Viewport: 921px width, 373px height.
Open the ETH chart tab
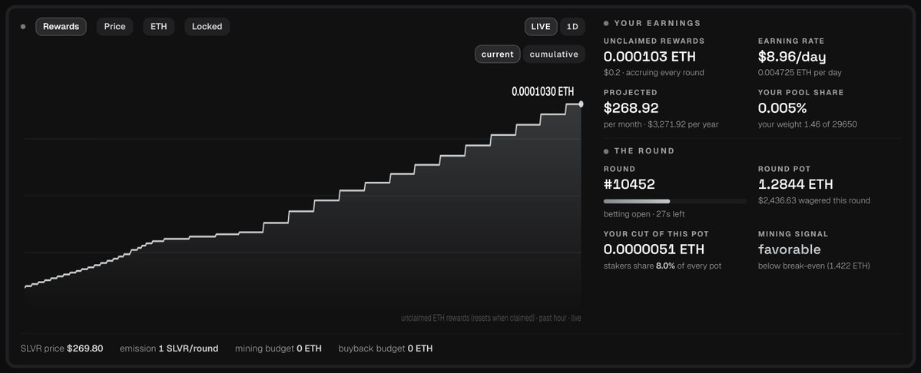pyautogui.click(x=158, y=26)
